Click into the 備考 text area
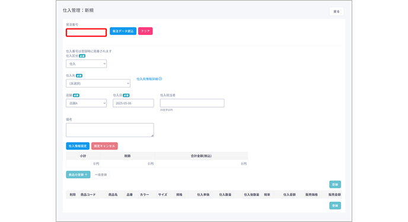408x222 pixels. [110, 130]
